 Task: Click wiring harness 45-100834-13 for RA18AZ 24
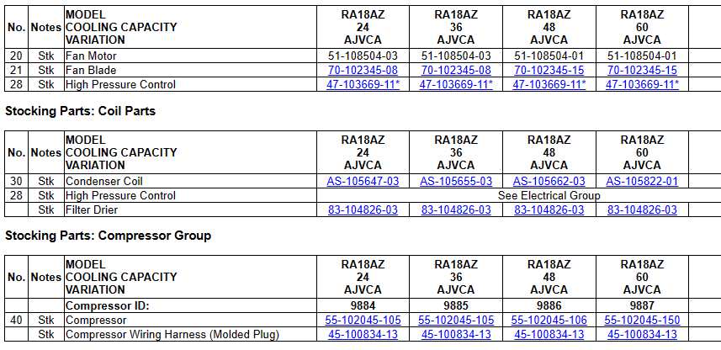pos(363,335)
